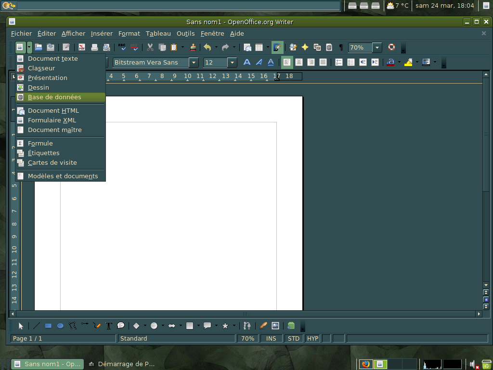This screenshot has width=493, height=370.
Task: Select the Text tool in drawing bar
Action: coord(109,326)
